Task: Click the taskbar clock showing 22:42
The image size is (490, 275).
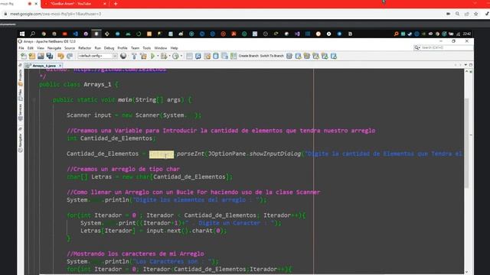Action: coord(467,34)
